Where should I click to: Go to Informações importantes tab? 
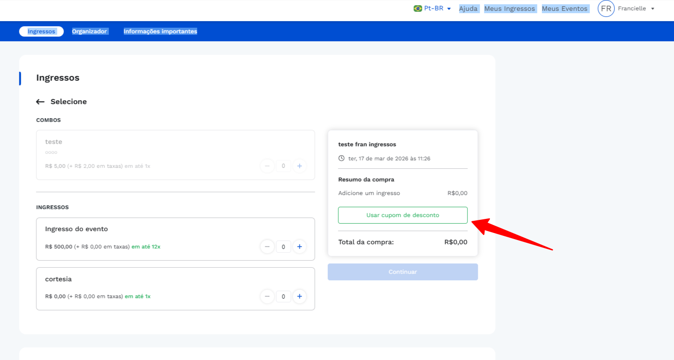click(x=160, y=31)
